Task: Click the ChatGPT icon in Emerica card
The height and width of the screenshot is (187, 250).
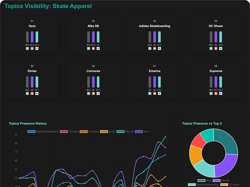Action: click(x=150, y=93)
